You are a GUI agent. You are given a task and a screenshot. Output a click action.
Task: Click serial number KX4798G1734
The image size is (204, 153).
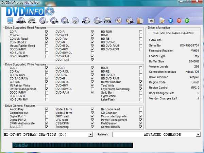point(190,45)
